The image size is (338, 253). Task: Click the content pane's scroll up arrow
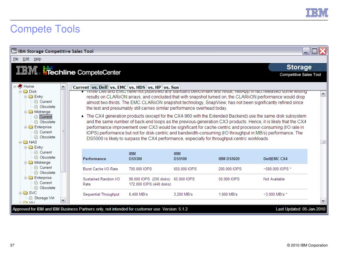[x=323, y=94]
